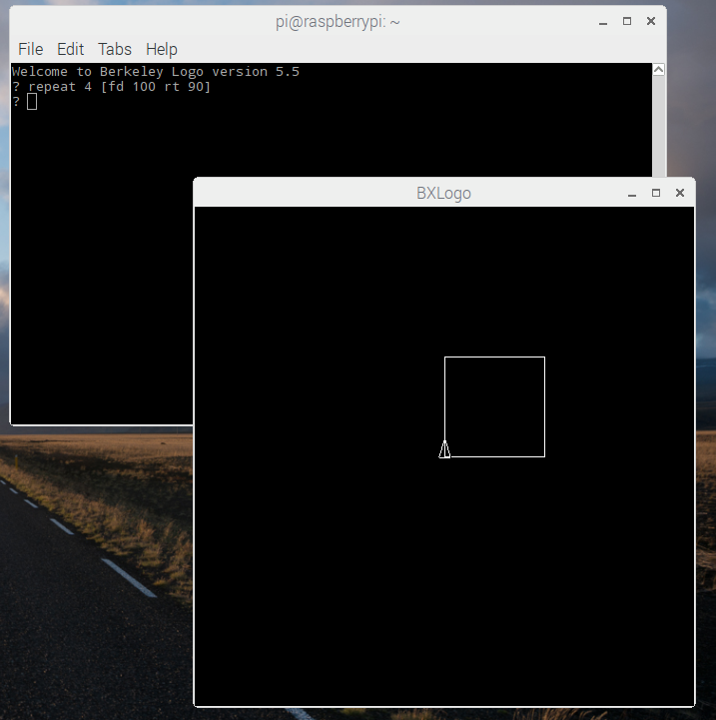Open the File menu in the terminal

(x=30, y=49)
